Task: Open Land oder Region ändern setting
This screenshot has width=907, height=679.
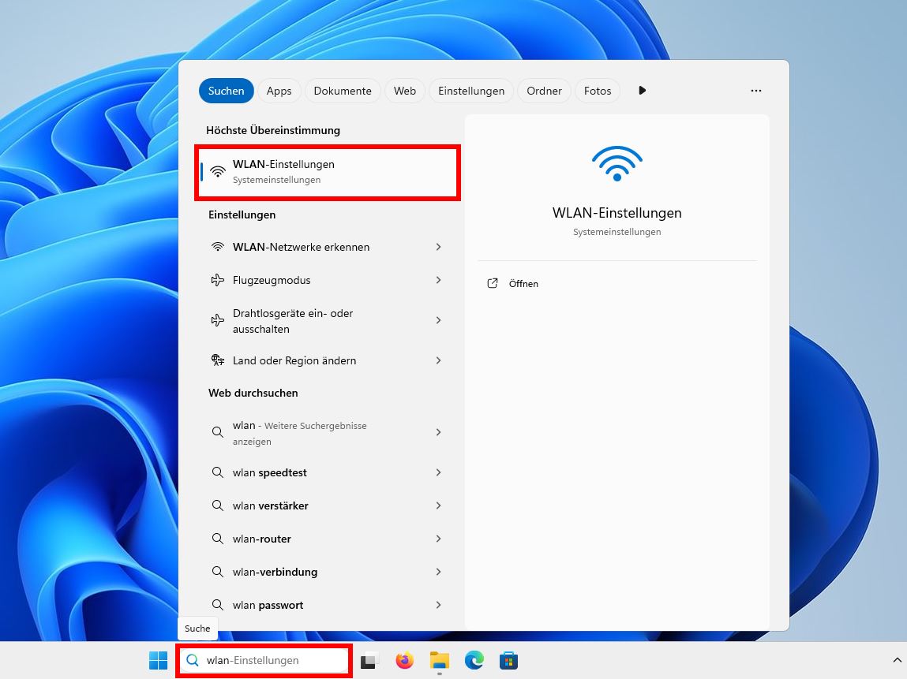Action: coord(294,360)
